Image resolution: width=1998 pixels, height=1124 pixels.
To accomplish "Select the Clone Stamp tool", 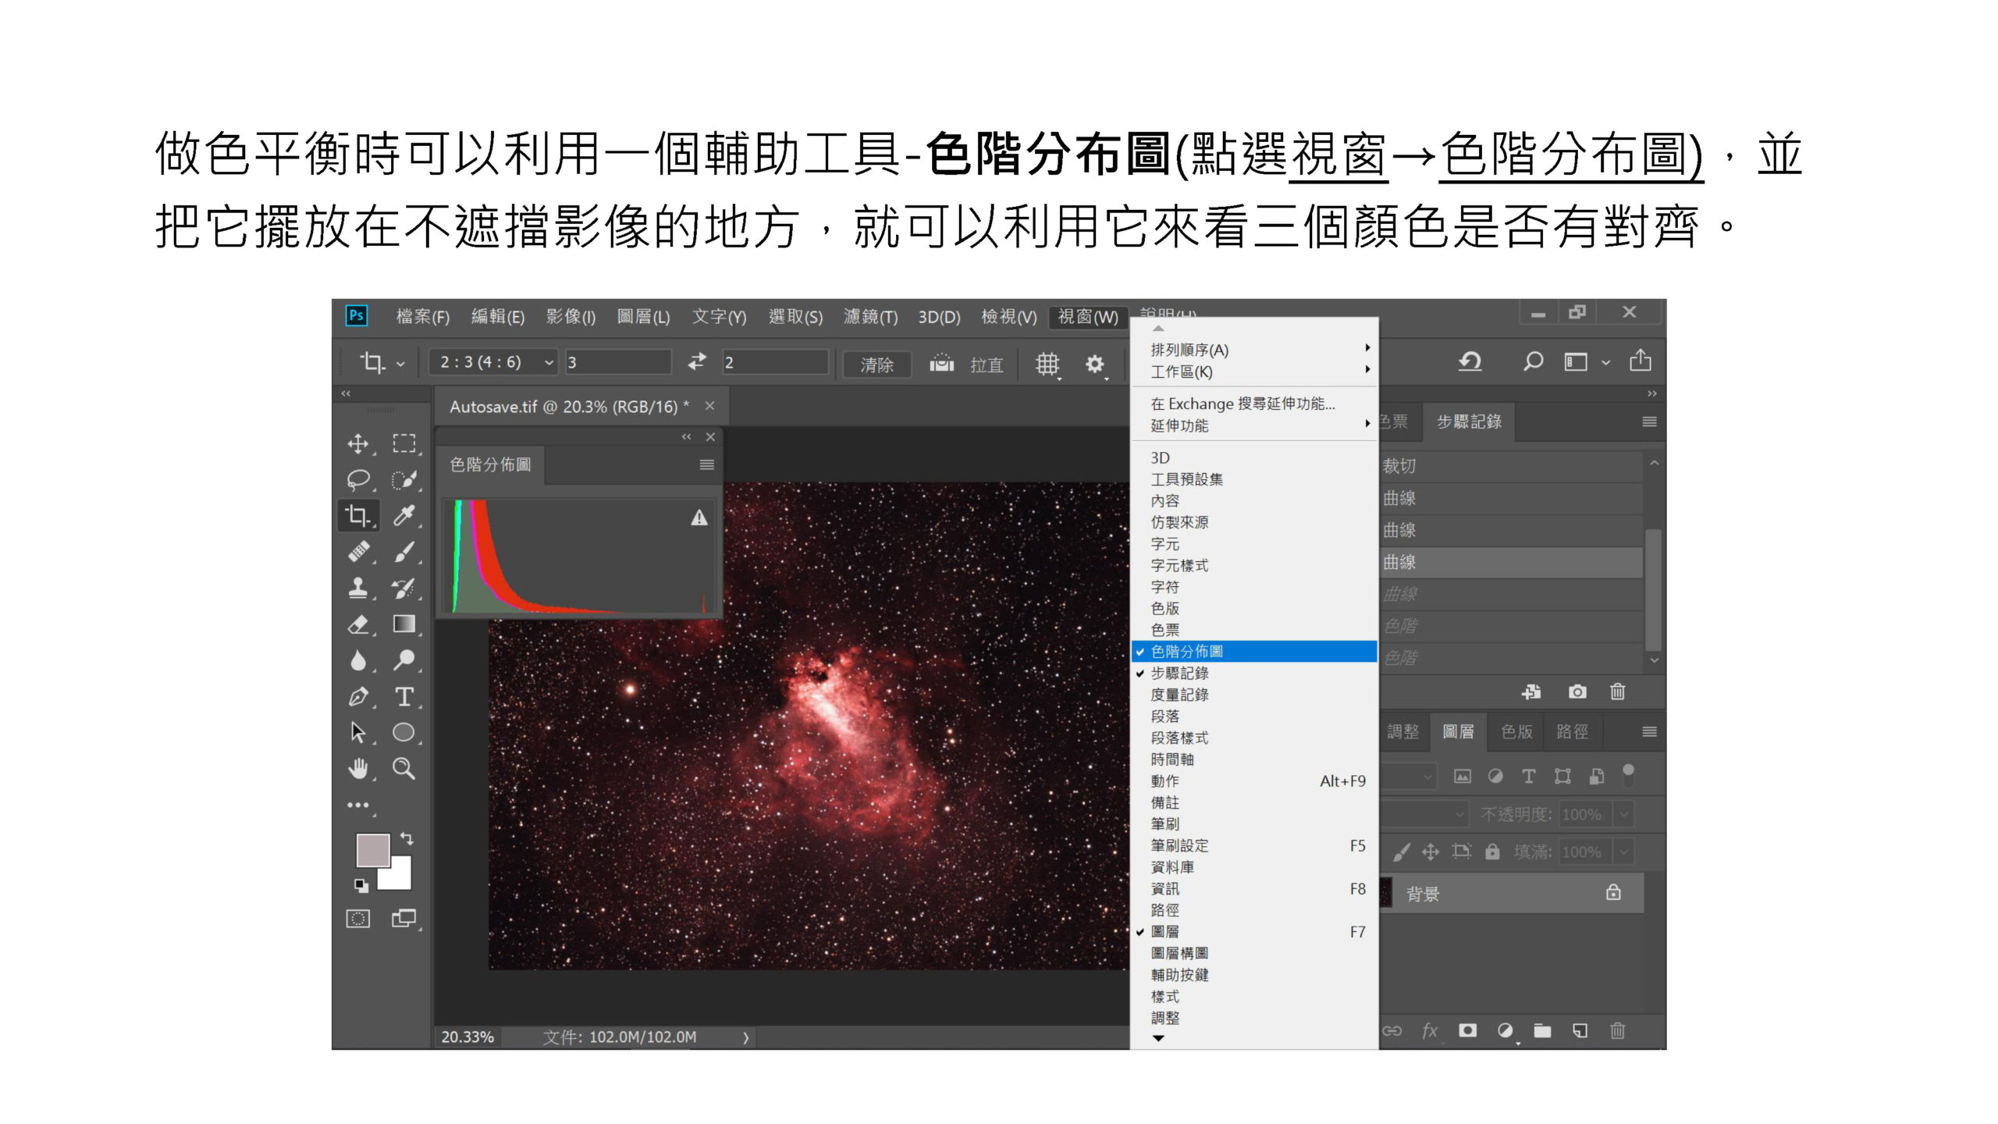I will point(357,587).
